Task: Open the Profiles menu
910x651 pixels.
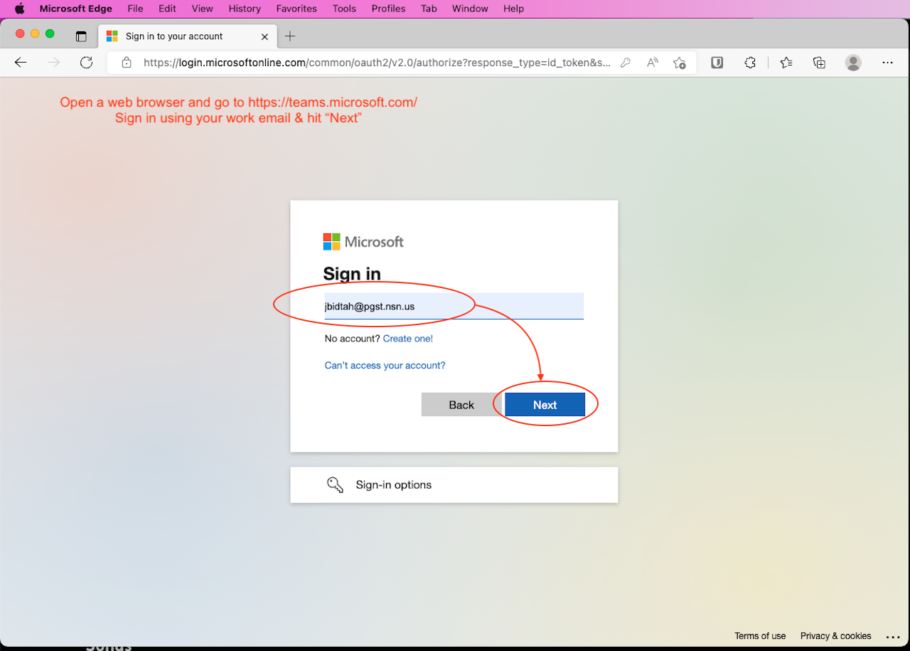Action: (x=388, y=9)
